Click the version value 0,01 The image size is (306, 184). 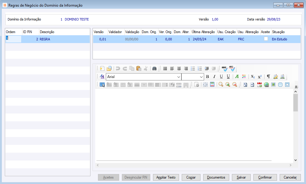(103, 39)
